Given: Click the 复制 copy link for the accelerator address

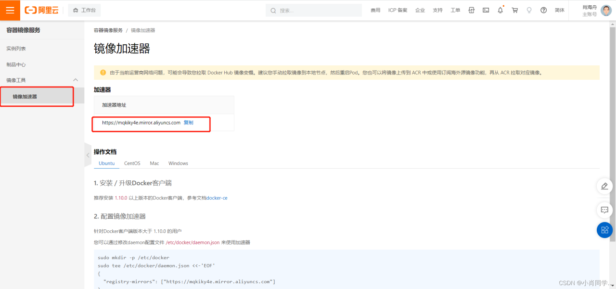Looking at the screenshot, I should tap(188, 123).
